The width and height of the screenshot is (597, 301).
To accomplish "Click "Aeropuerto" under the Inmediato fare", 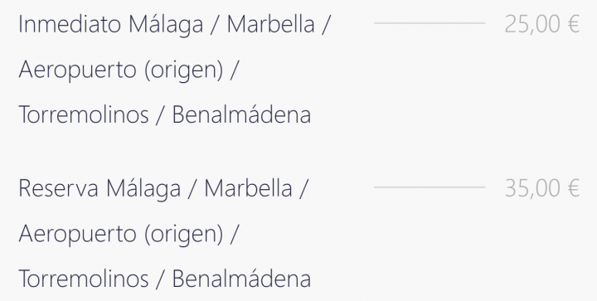I will (x=77, y=70).
